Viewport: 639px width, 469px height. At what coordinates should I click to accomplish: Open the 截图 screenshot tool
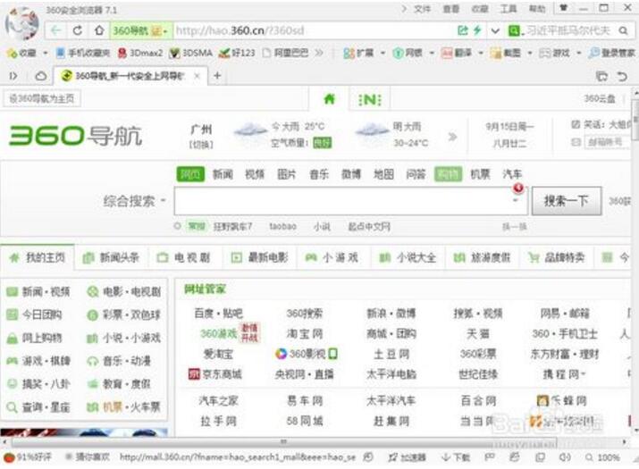click(505, 53)
